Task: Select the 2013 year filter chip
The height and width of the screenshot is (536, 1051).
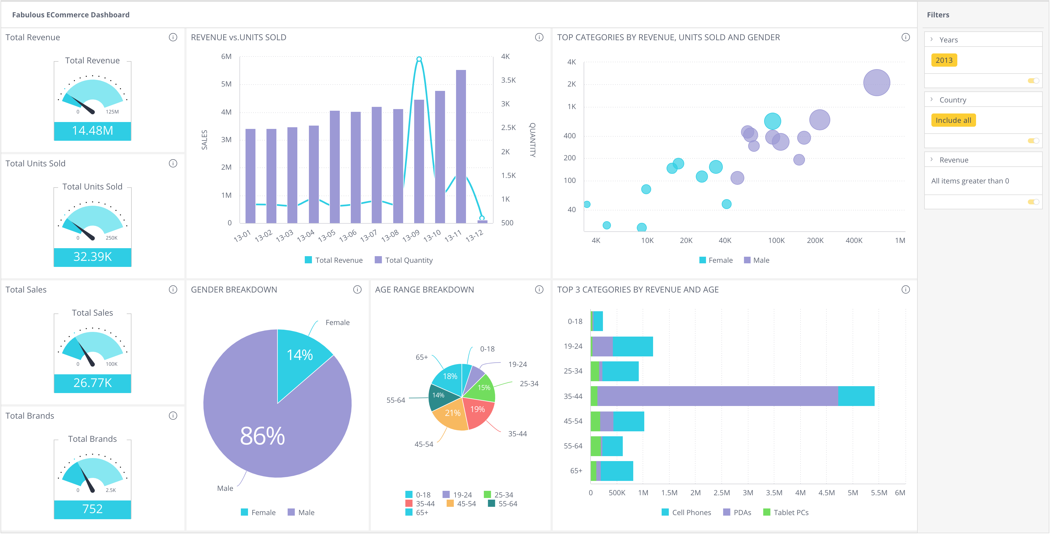Action: tap(944, 60)
